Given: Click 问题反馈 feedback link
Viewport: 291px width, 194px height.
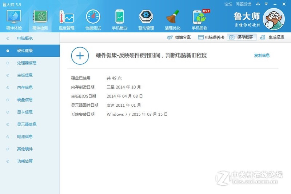Looking at the screenshot, I should click(x=243, y=4).
